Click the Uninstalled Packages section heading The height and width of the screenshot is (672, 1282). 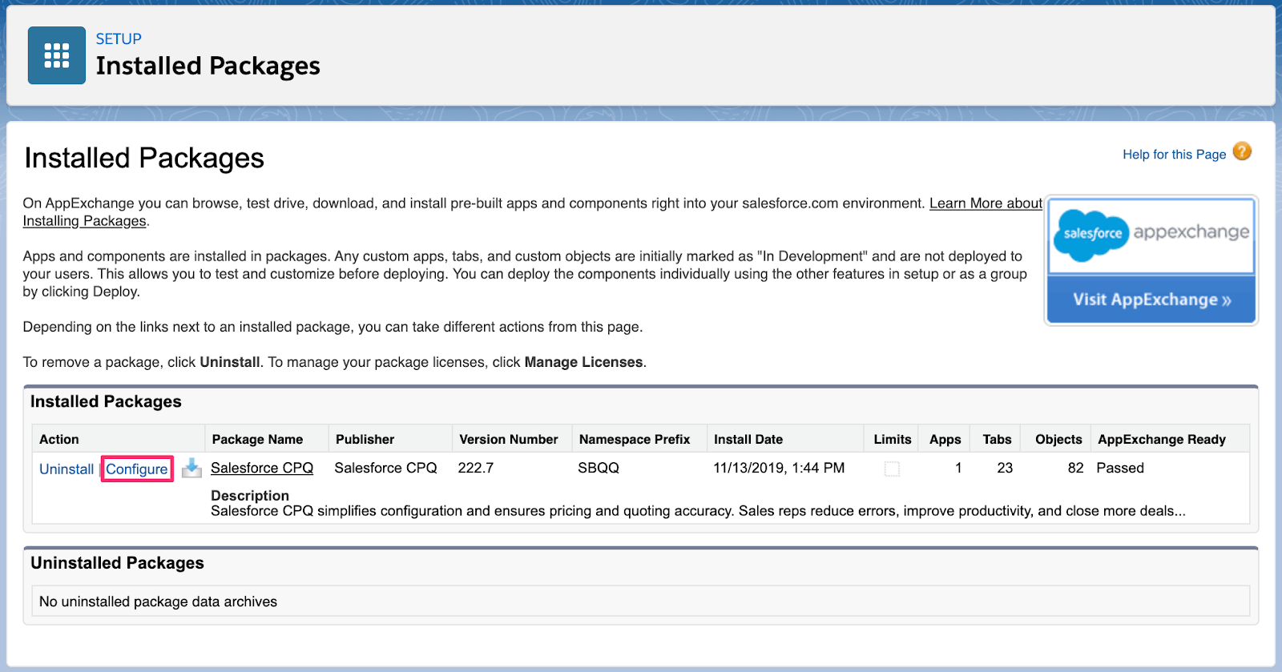[117, 563]
